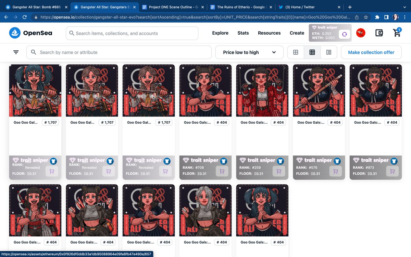Open the Chrome side panel icon
This screenshot has width=411, height=257.
[386, 17]
